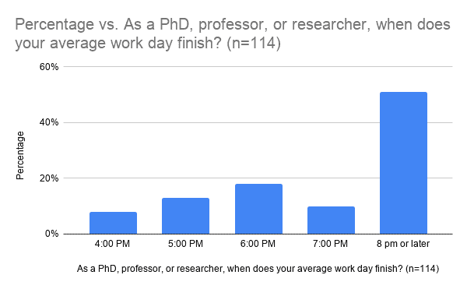The height and width of the screenshot is (289, 467).
Task: Select the 5:00 PM category label
Action: click(185, 244)
